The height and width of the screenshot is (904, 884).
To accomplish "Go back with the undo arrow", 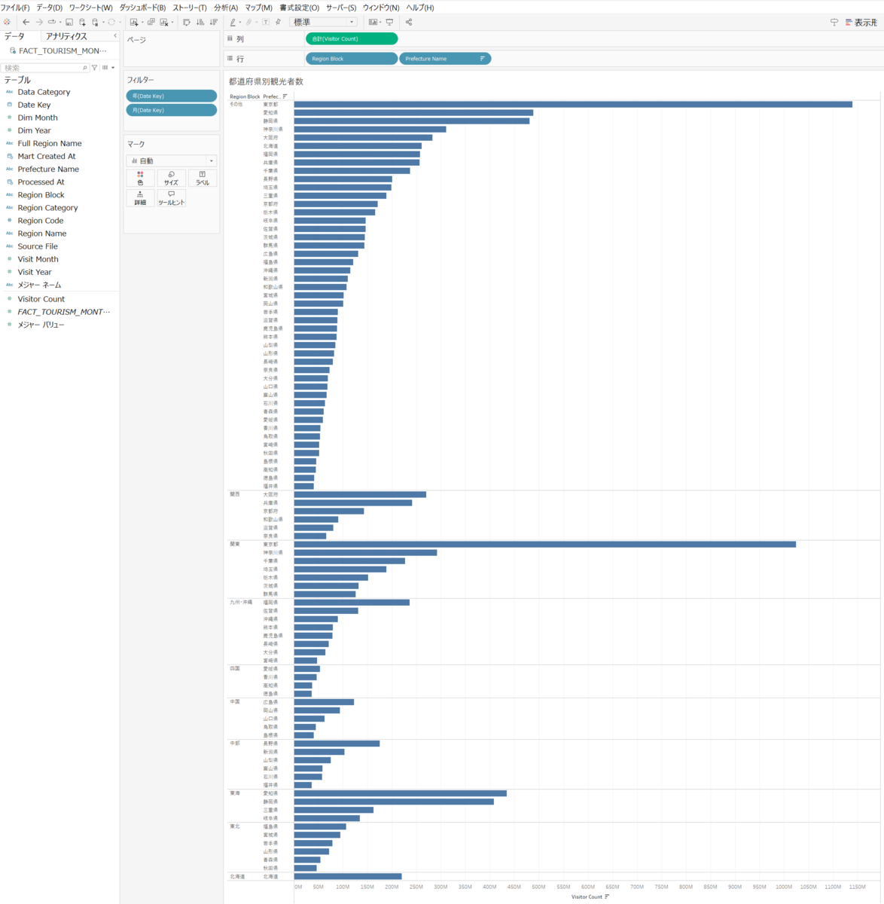I will click(x=26, y=22).
